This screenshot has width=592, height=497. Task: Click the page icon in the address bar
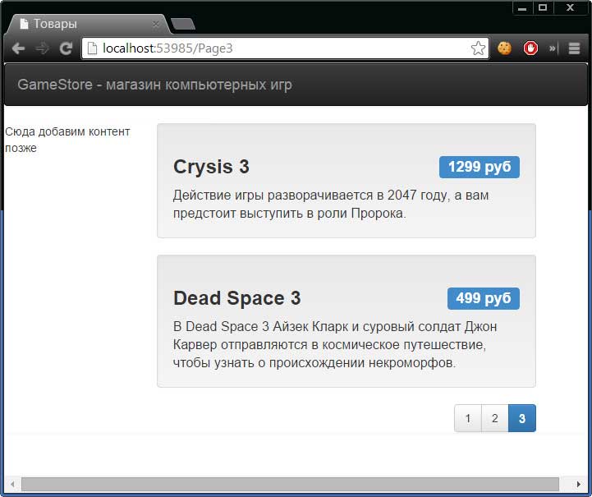coord(92,48)
